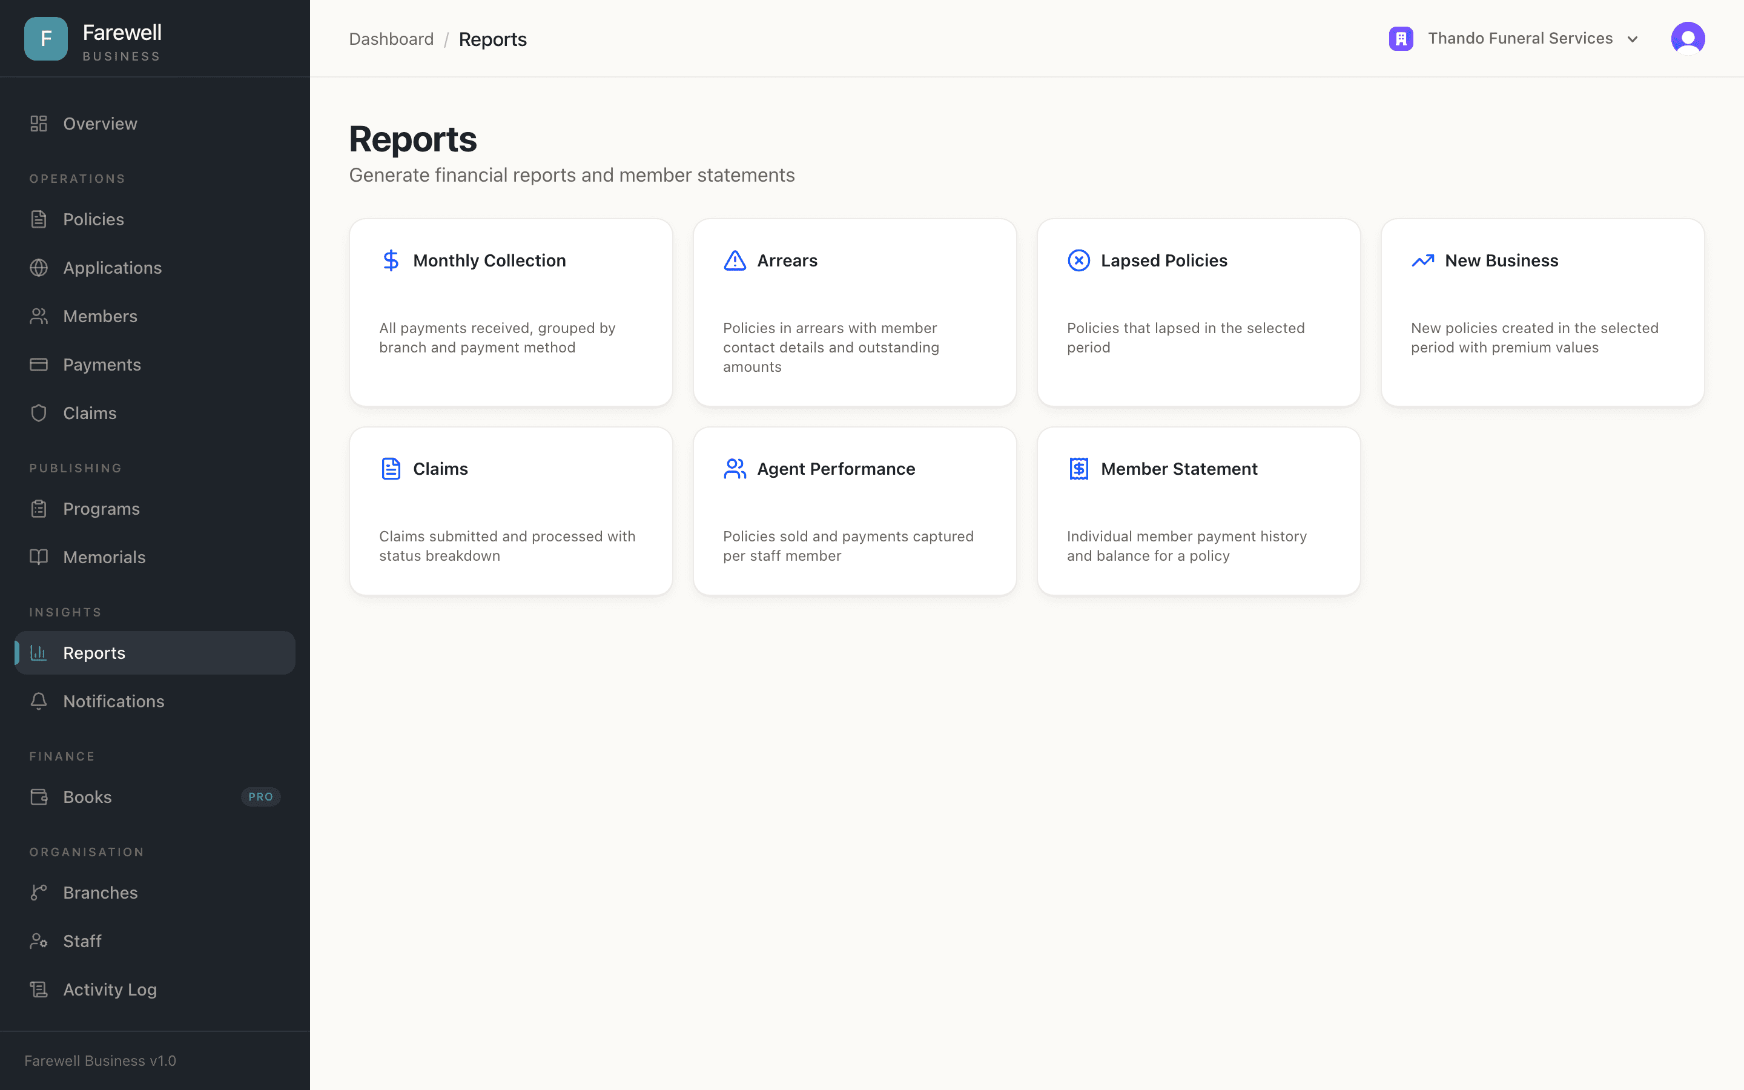Viewport: 1744px width, 1090px height.
Task: Open the Arrears report card
Action: pos(854,312)
